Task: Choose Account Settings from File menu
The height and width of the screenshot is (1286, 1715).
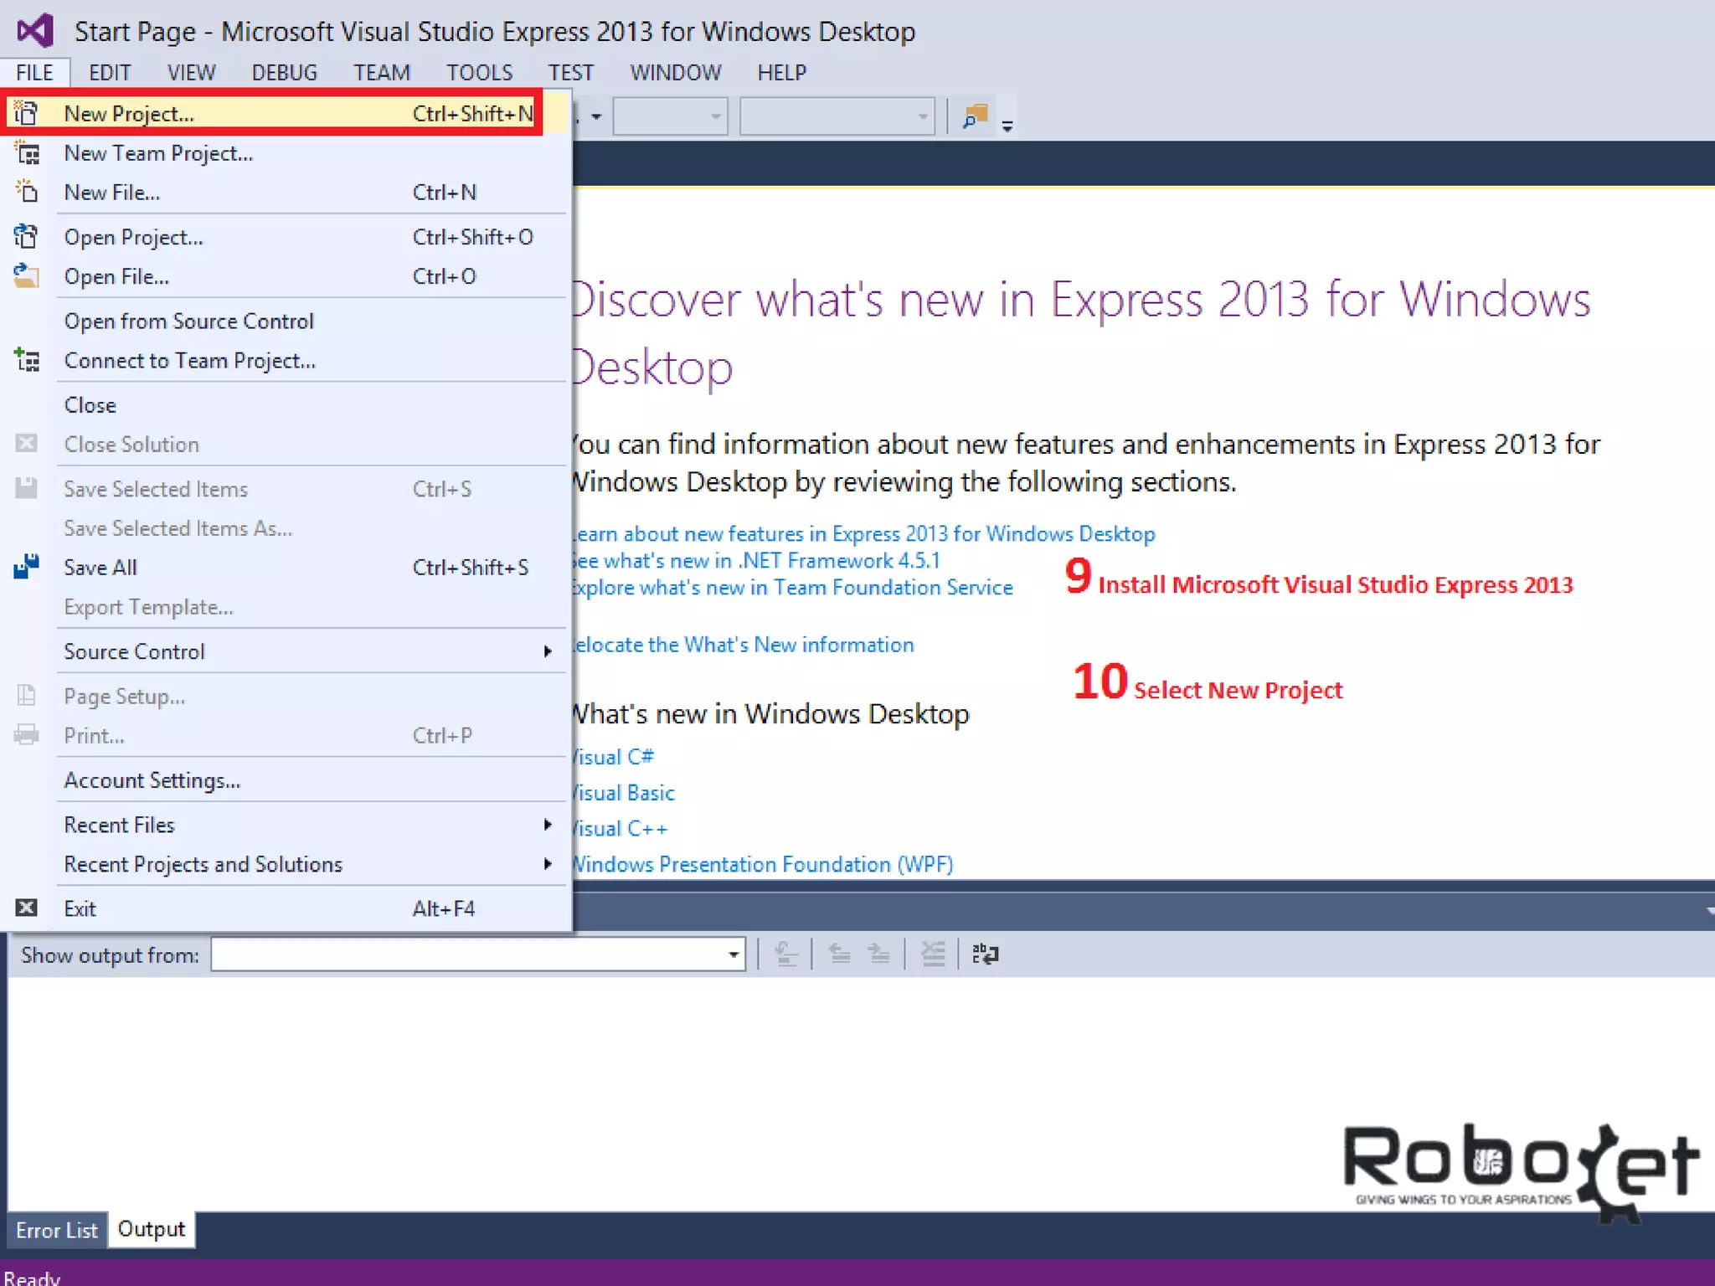Action: 152,779
